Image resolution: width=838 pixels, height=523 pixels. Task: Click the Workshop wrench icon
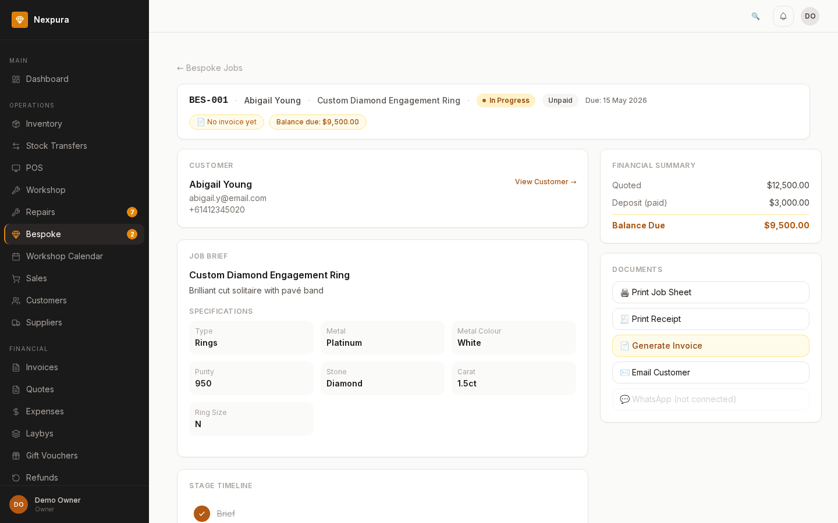(16, 190)
